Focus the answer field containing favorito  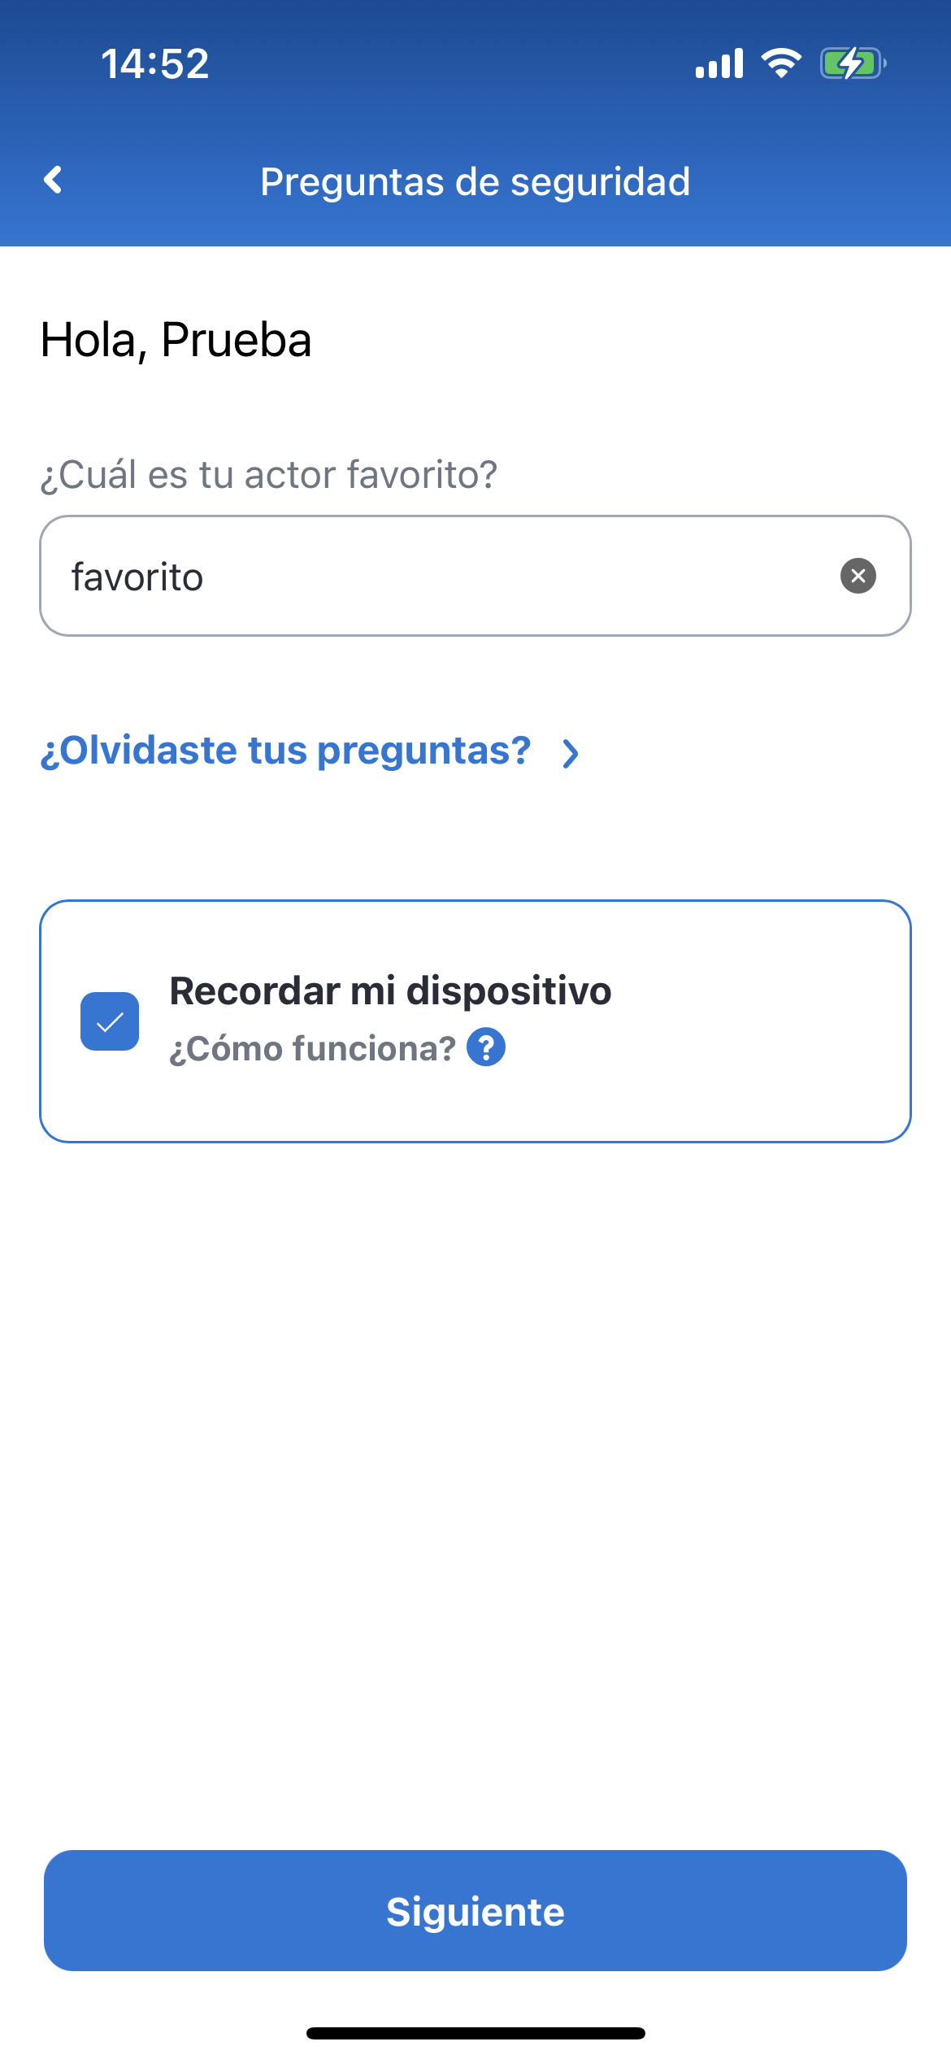439,576
